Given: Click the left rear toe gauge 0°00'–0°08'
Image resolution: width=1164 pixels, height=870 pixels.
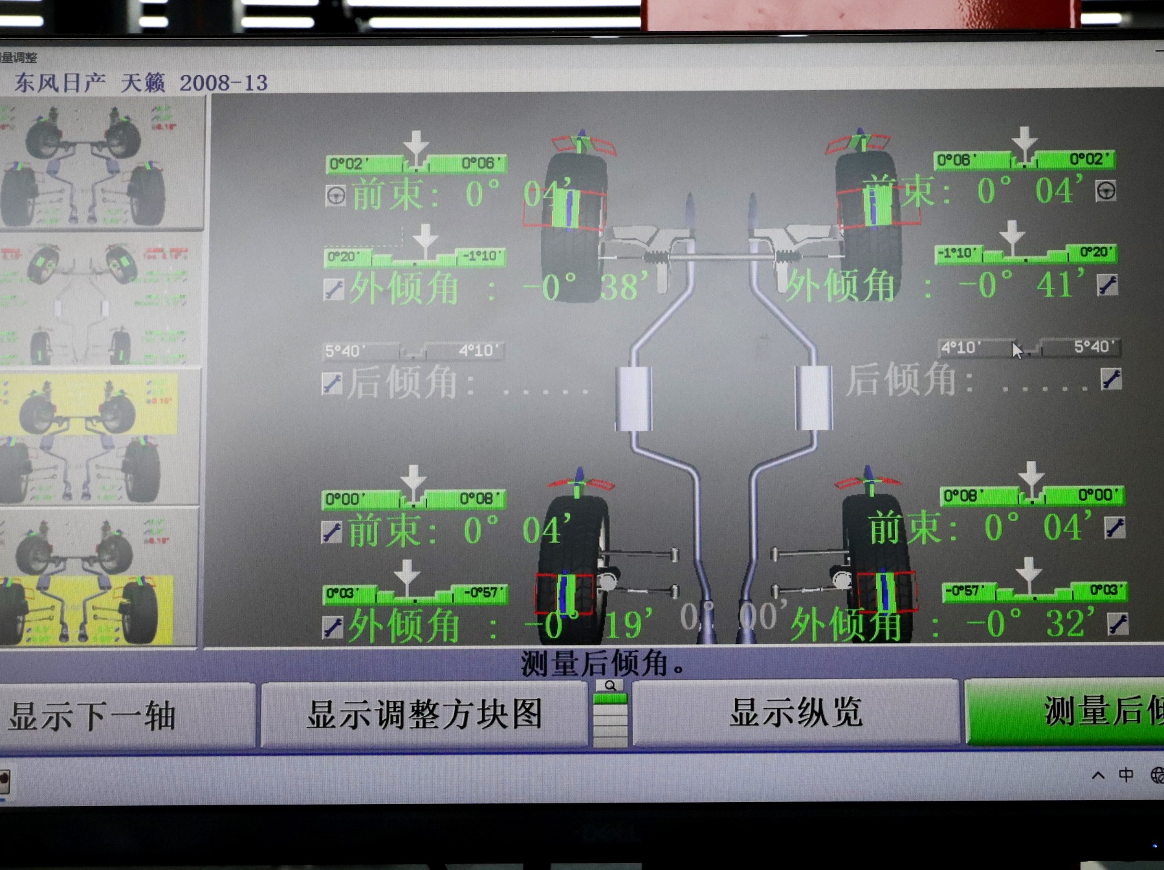Looking at the screenshot, I should (x=413, y=499).
